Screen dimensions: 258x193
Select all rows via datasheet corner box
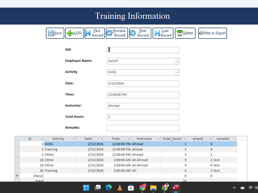(17, 139)
